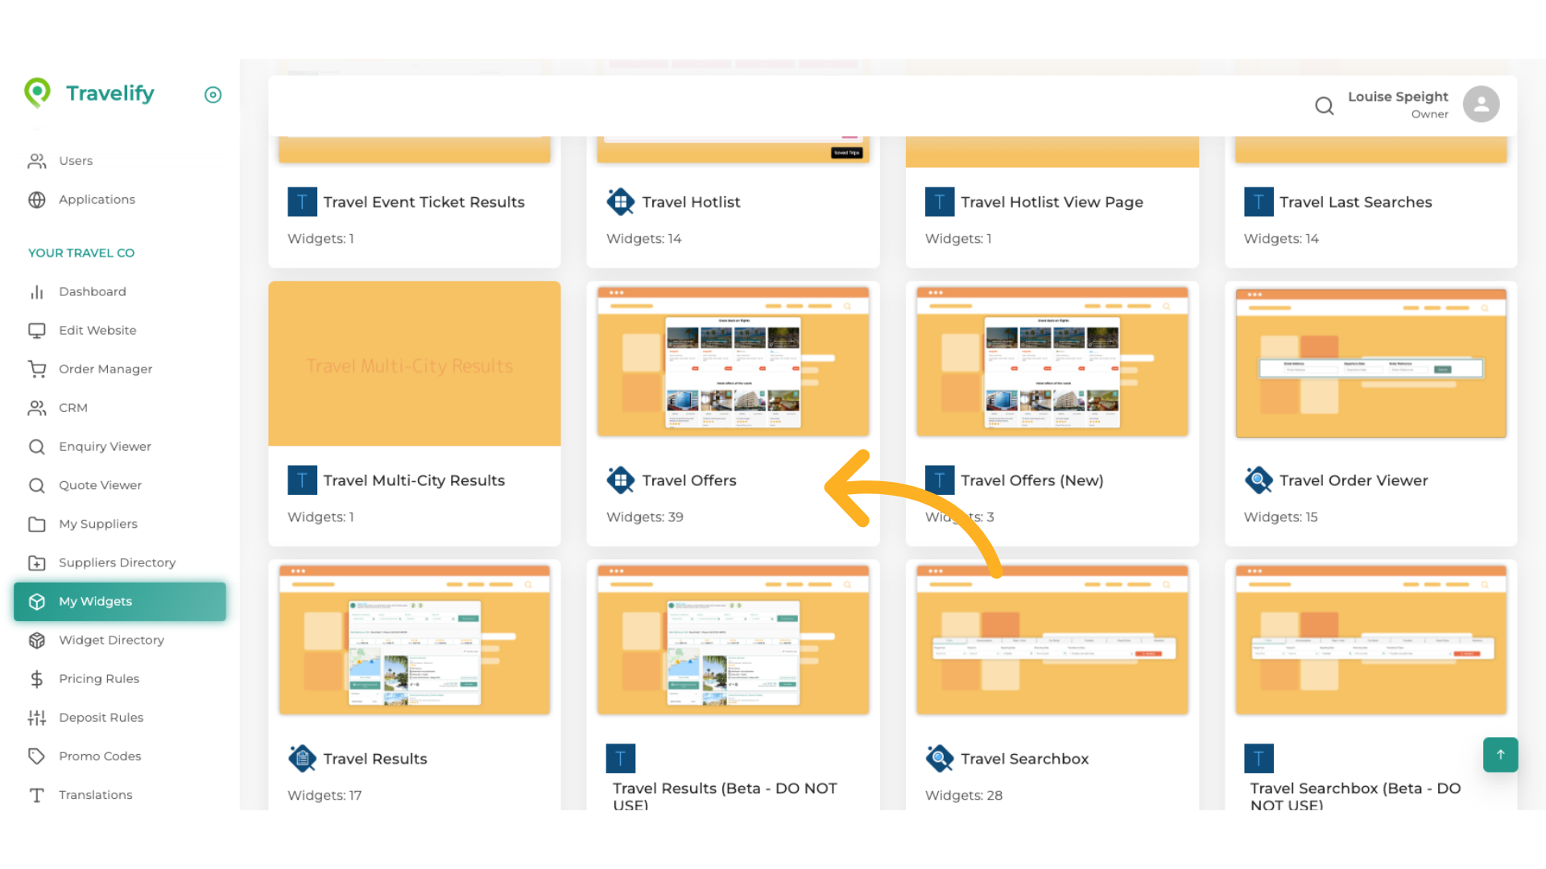Viewport: 1546px width, 869px height.
Task: Click the Edit Website monitor icon
Action: click(37, 330)
